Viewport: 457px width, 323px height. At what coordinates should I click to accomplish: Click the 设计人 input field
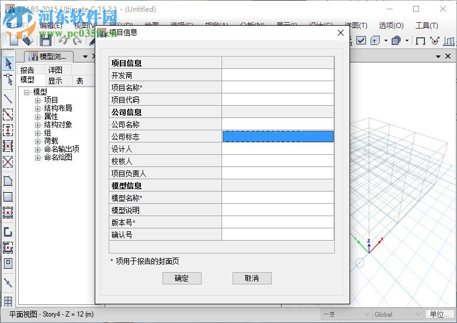coord(278,148)
